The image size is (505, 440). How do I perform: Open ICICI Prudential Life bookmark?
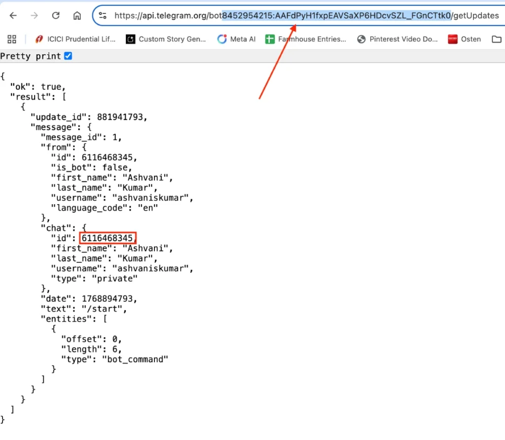pyautogui.click(x=75, y=39)
